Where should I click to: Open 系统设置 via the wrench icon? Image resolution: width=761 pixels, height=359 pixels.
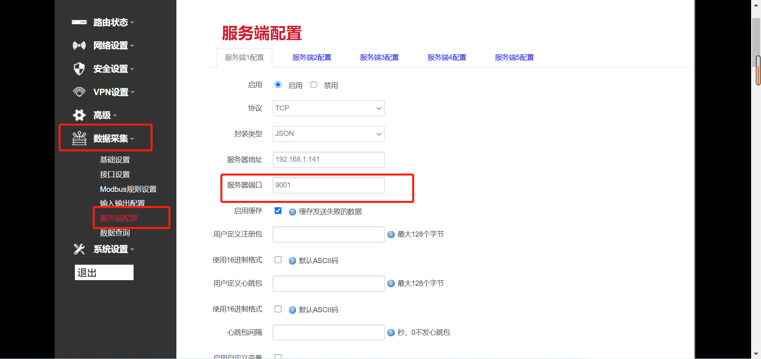coord(79,249)
